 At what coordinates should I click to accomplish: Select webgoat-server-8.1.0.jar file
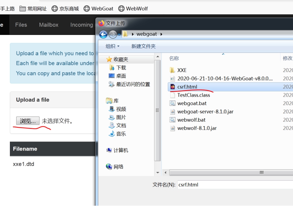click(201, 111)
